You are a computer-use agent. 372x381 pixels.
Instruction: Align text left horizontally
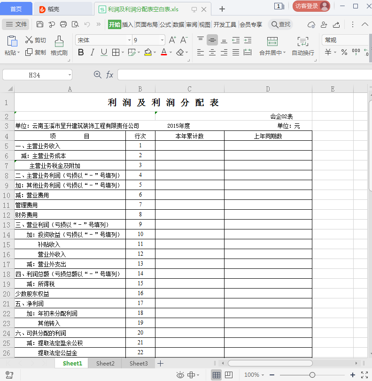coord(201,52)
